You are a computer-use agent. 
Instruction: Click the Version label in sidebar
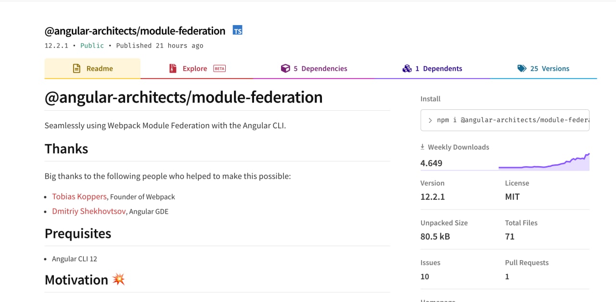pyautogui.click(x=432, y=183)
